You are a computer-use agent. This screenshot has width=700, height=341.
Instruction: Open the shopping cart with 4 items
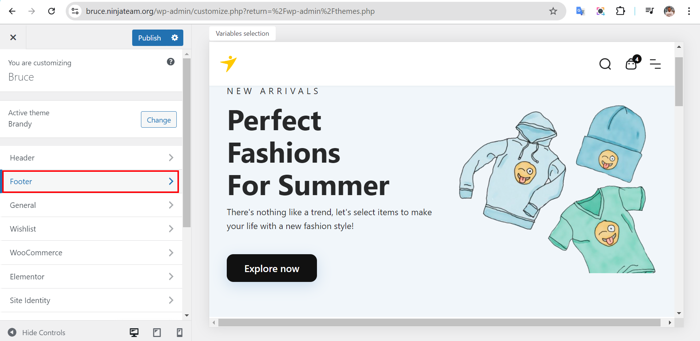click(x=631, y=64)
